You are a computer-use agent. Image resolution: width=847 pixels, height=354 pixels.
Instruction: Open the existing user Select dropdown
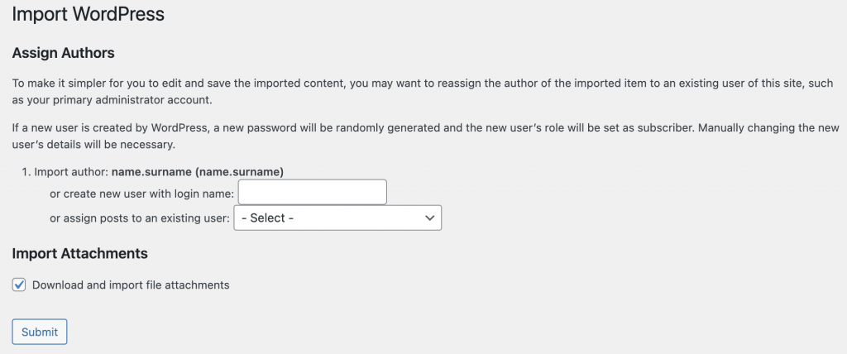(x=337, y=218)
